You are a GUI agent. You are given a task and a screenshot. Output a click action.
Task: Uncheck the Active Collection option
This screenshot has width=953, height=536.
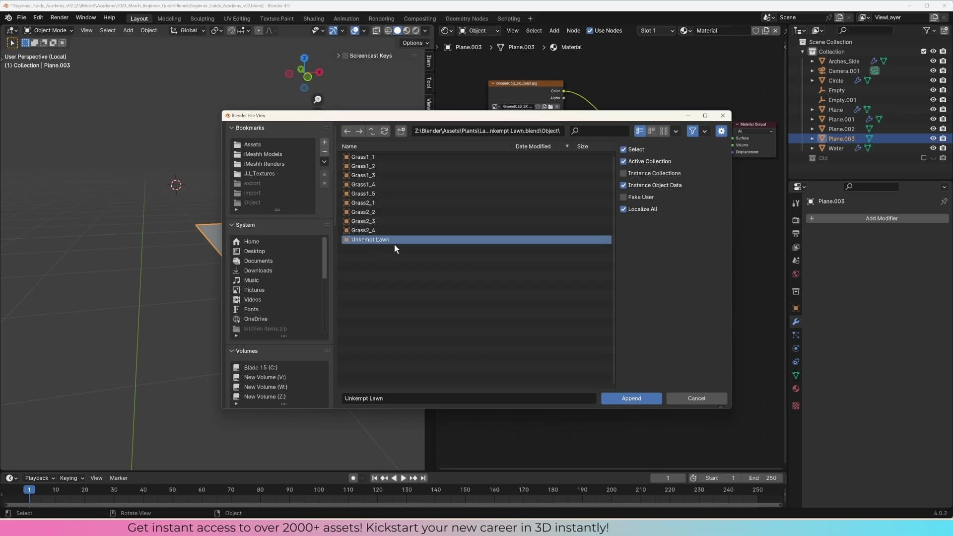pyautogui.click(x=623, y=161)
